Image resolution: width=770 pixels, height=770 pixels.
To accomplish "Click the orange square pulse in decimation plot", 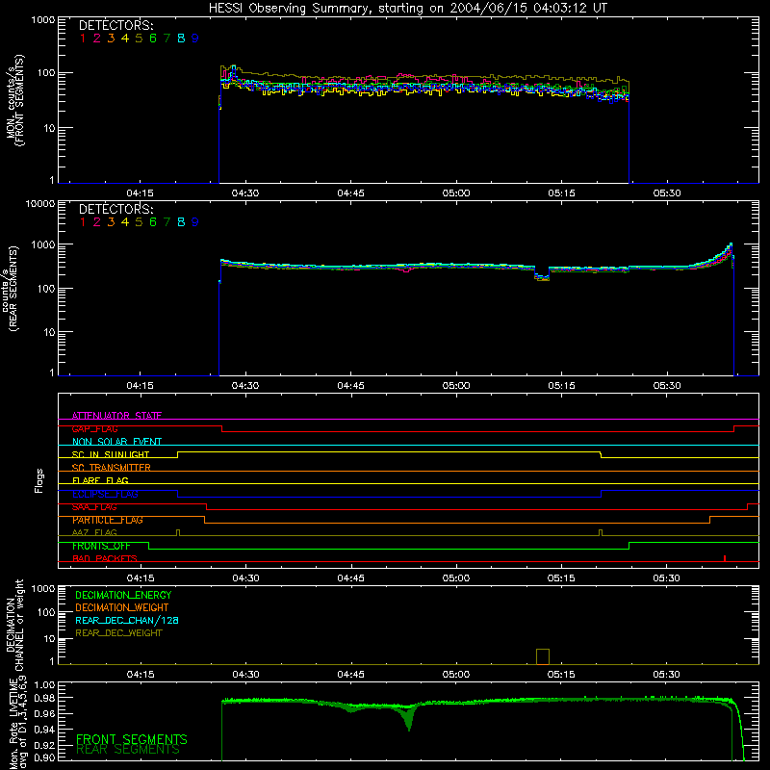I will click(x=543, y=656).
